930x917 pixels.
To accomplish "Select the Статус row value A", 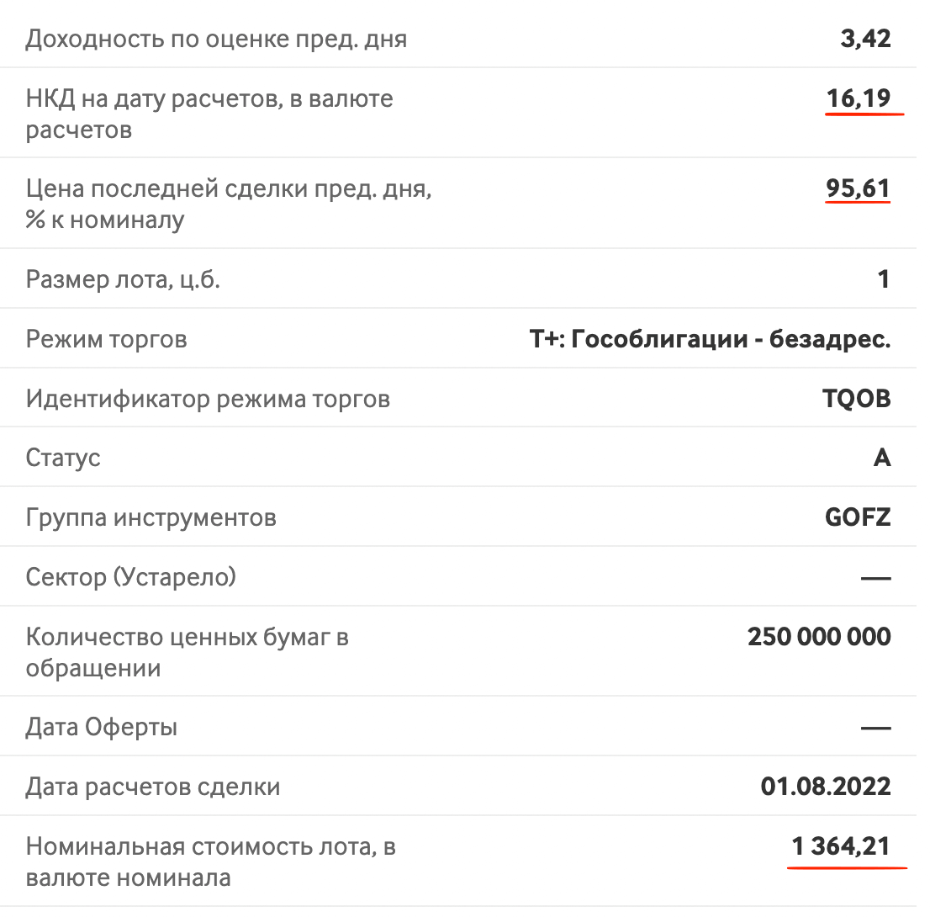I will pos(882,458).
